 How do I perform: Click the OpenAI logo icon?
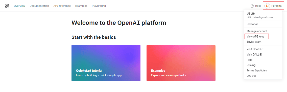tap(7, 6)
